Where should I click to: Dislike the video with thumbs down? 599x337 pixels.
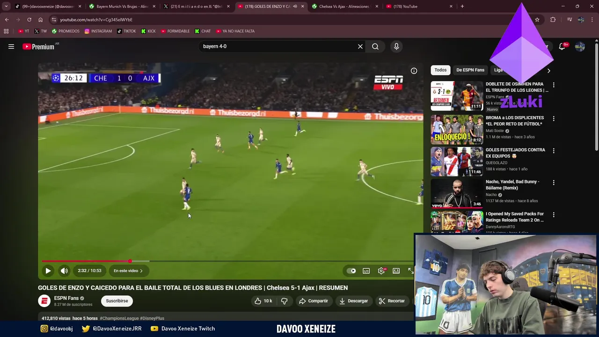pyautogui.click(x=284, y=301)
